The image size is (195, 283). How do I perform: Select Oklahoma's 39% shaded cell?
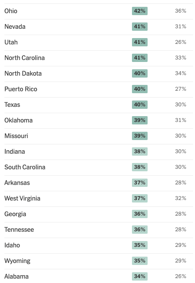click(x=140, y=120)
